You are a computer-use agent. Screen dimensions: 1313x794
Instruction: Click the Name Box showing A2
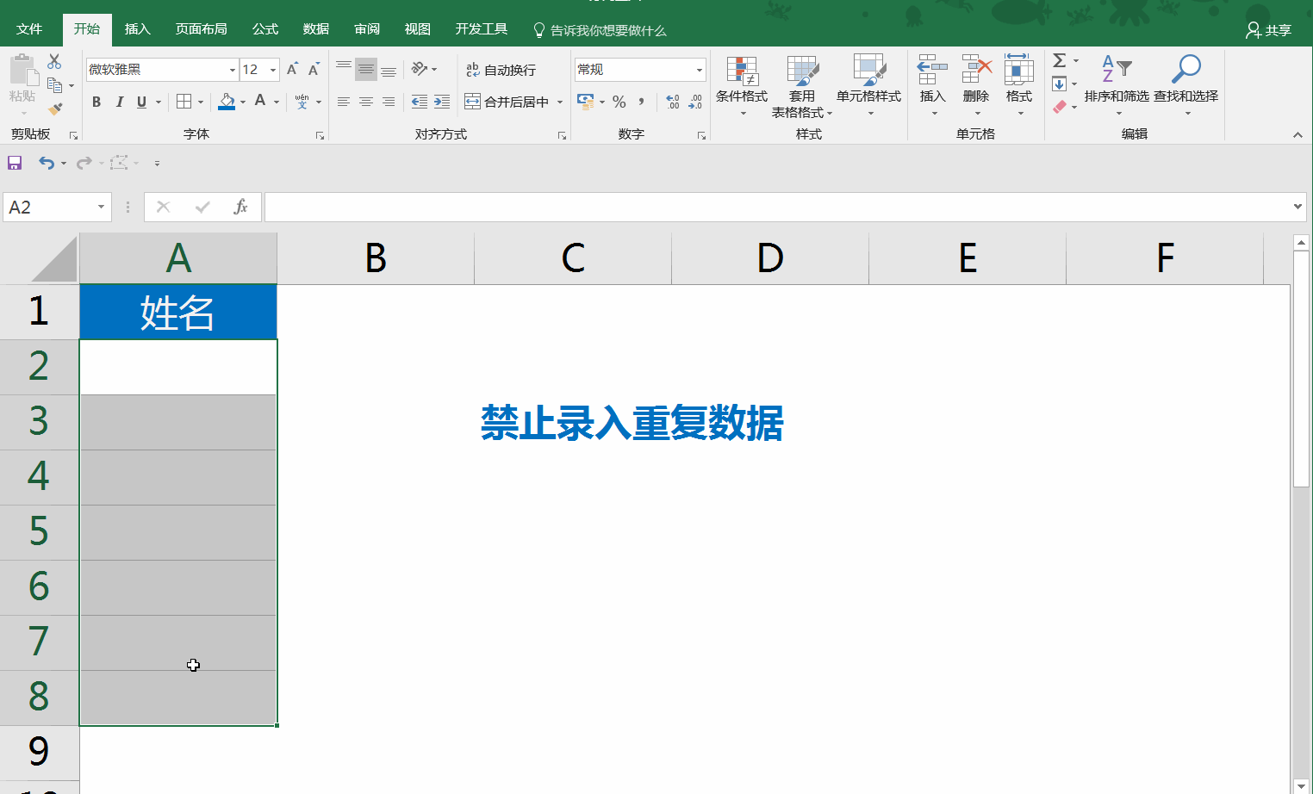click(49, 207)
